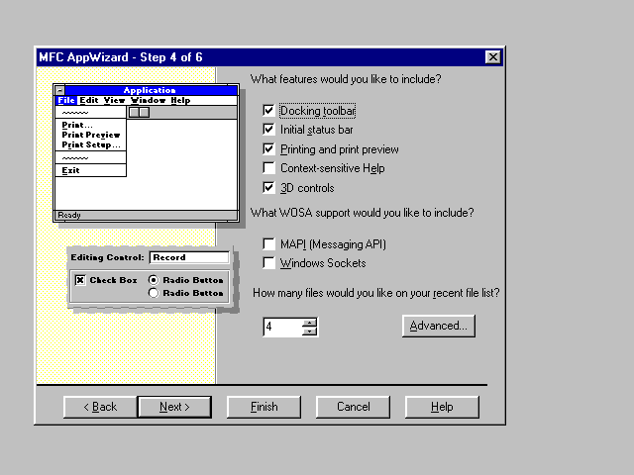Toggle Printing and print preview checkbox
The height and width of the screenshot is (475, 634).
tap(269, 149)
